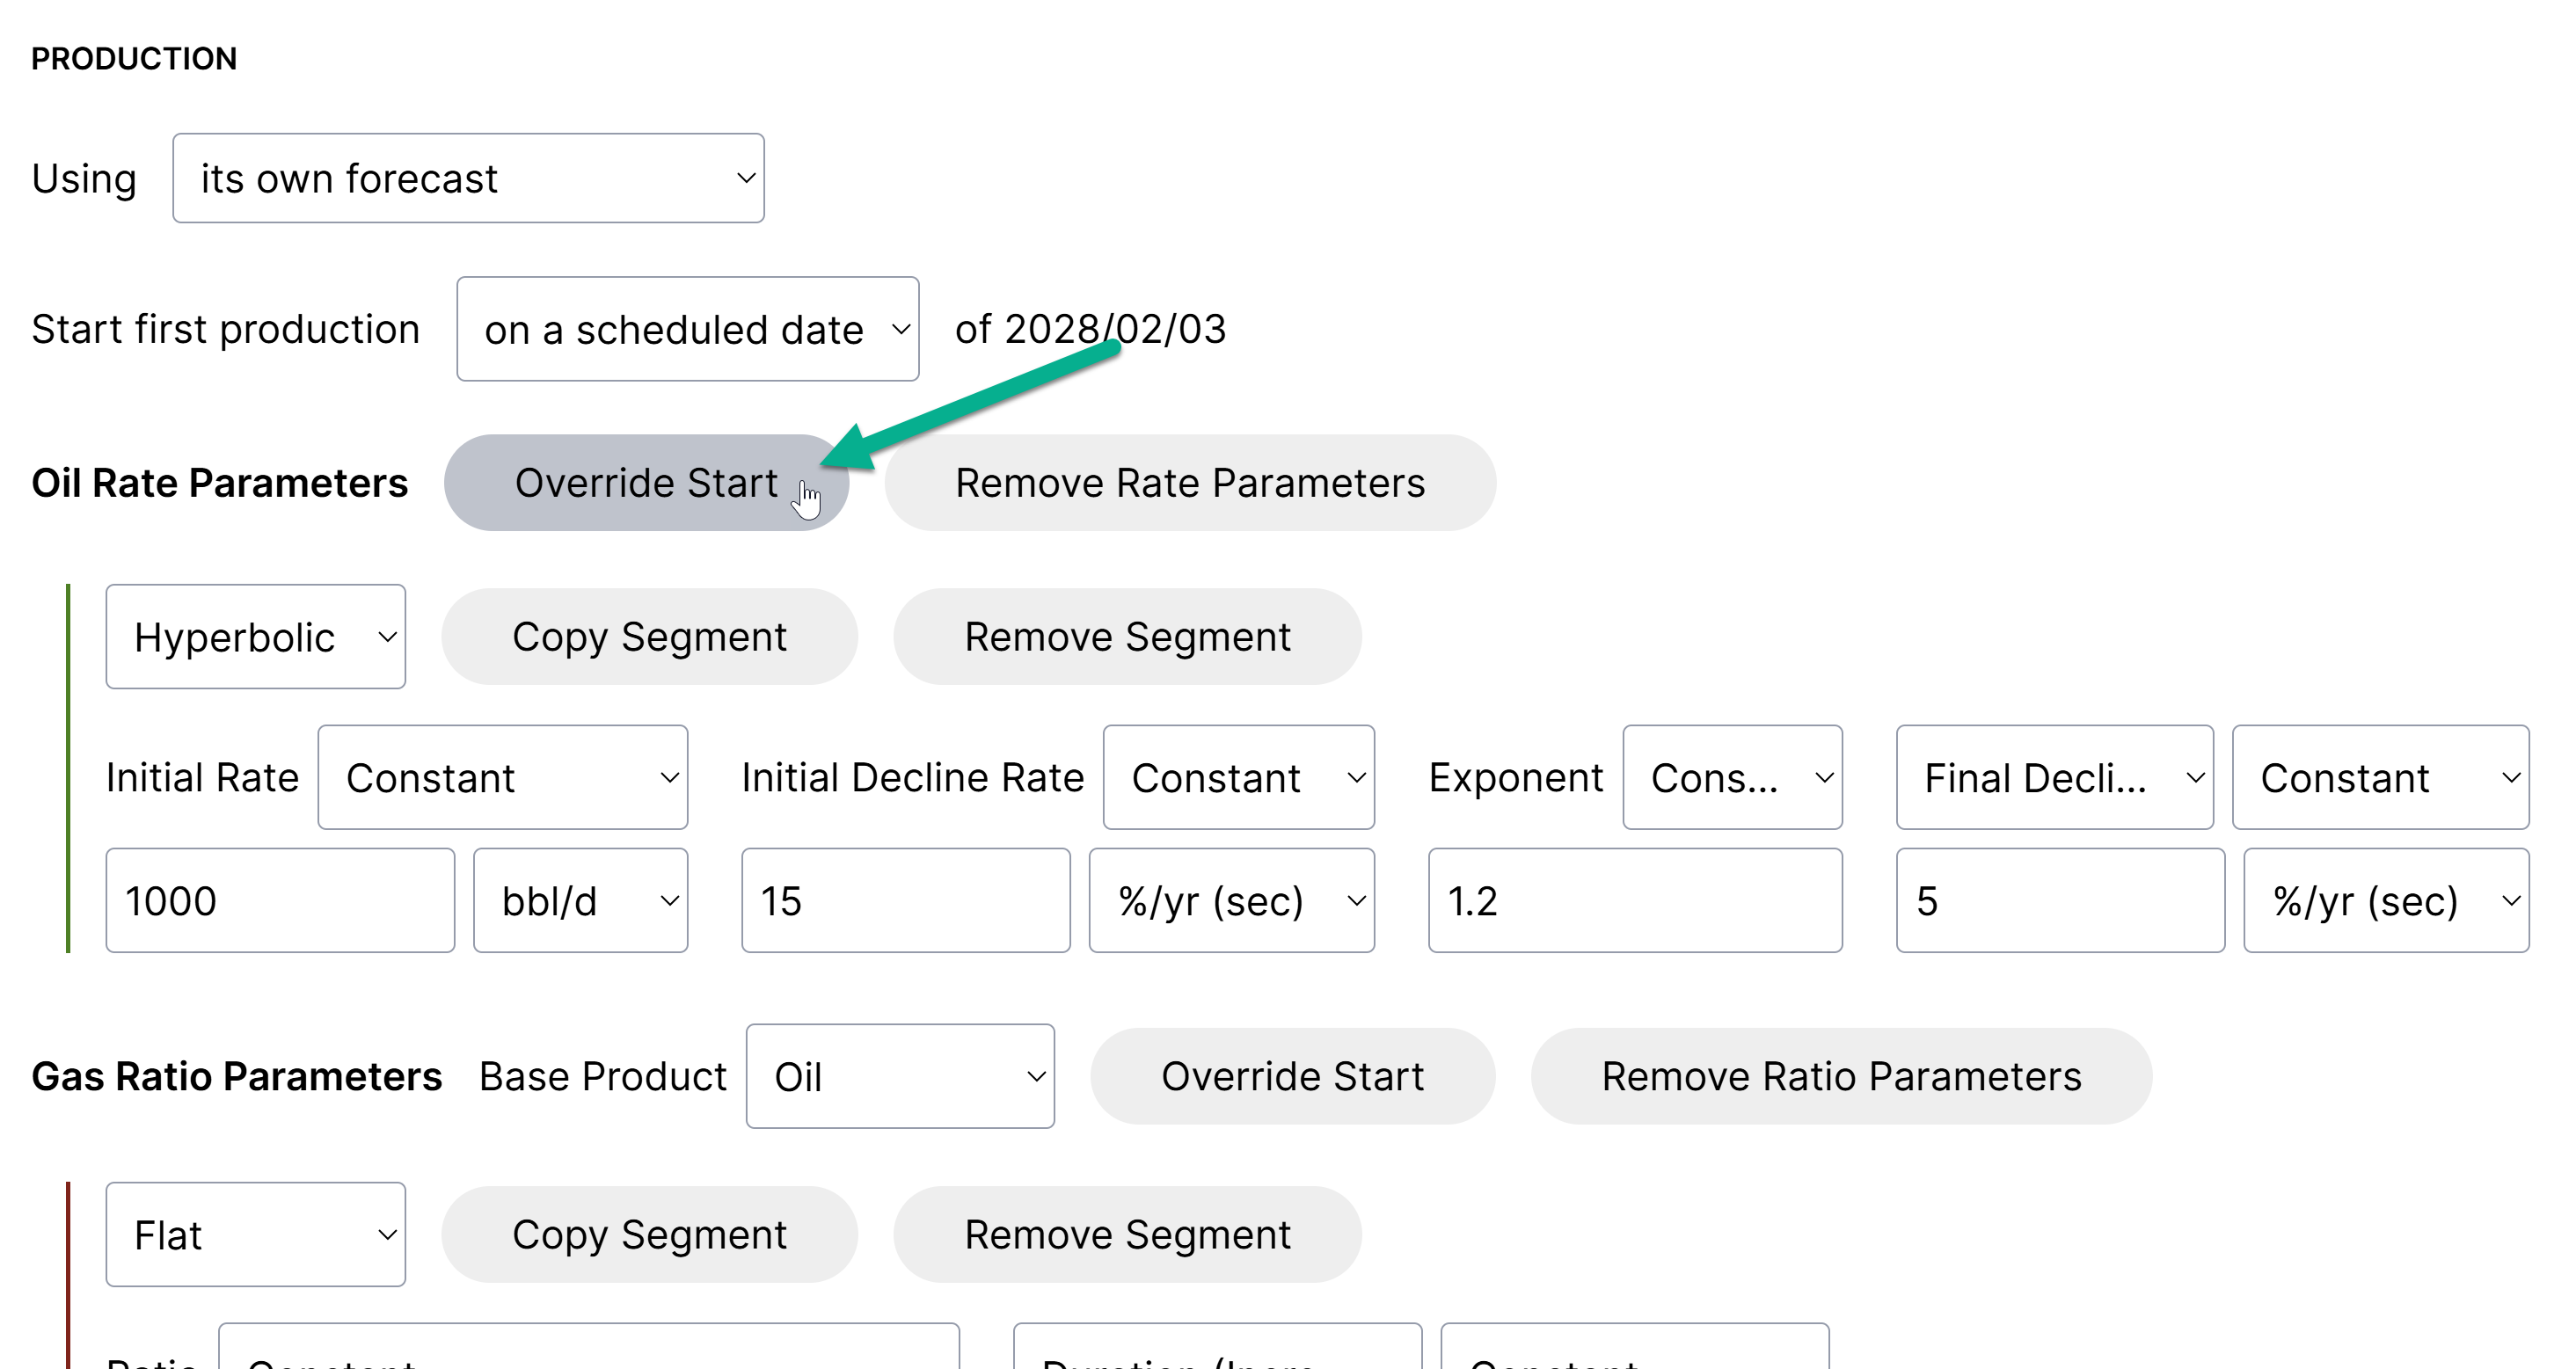The height and width of the screenshot is (1369, 2576).
Task: Open the 'its own forecast' Using dropdown
Action: point(468,178)
